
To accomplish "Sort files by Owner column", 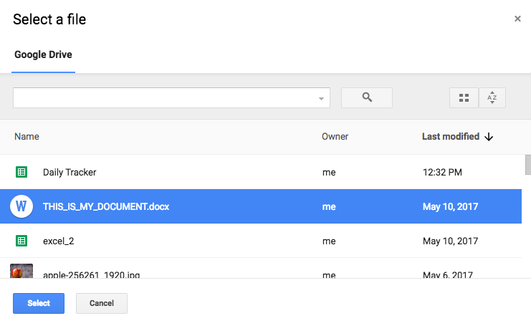I will point(335,136).
